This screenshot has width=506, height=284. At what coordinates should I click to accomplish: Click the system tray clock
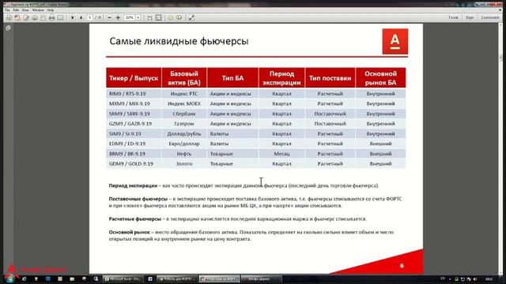point(489,278)
